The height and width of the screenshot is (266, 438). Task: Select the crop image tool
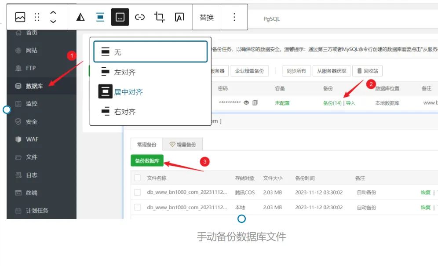pyautogui.click(x=160, y=17)
